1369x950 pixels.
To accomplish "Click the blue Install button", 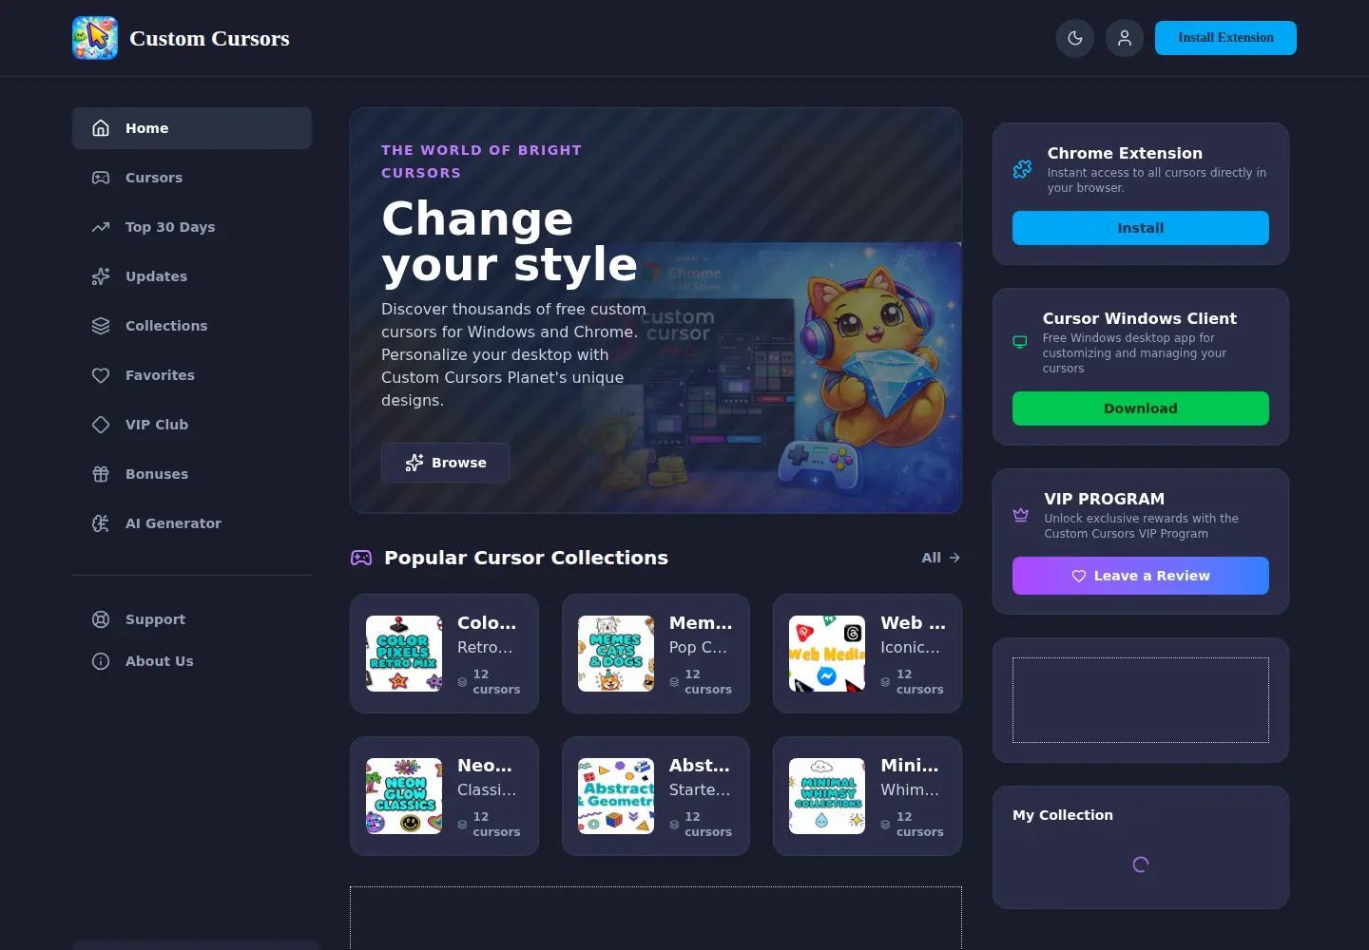I will 1141,228.
